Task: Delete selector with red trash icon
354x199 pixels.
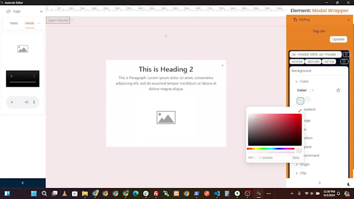Action: [346, 55]
